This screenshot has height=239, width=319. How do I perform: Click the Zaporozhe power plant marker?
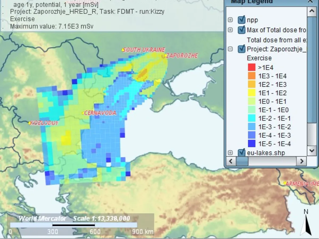[165, 56]
